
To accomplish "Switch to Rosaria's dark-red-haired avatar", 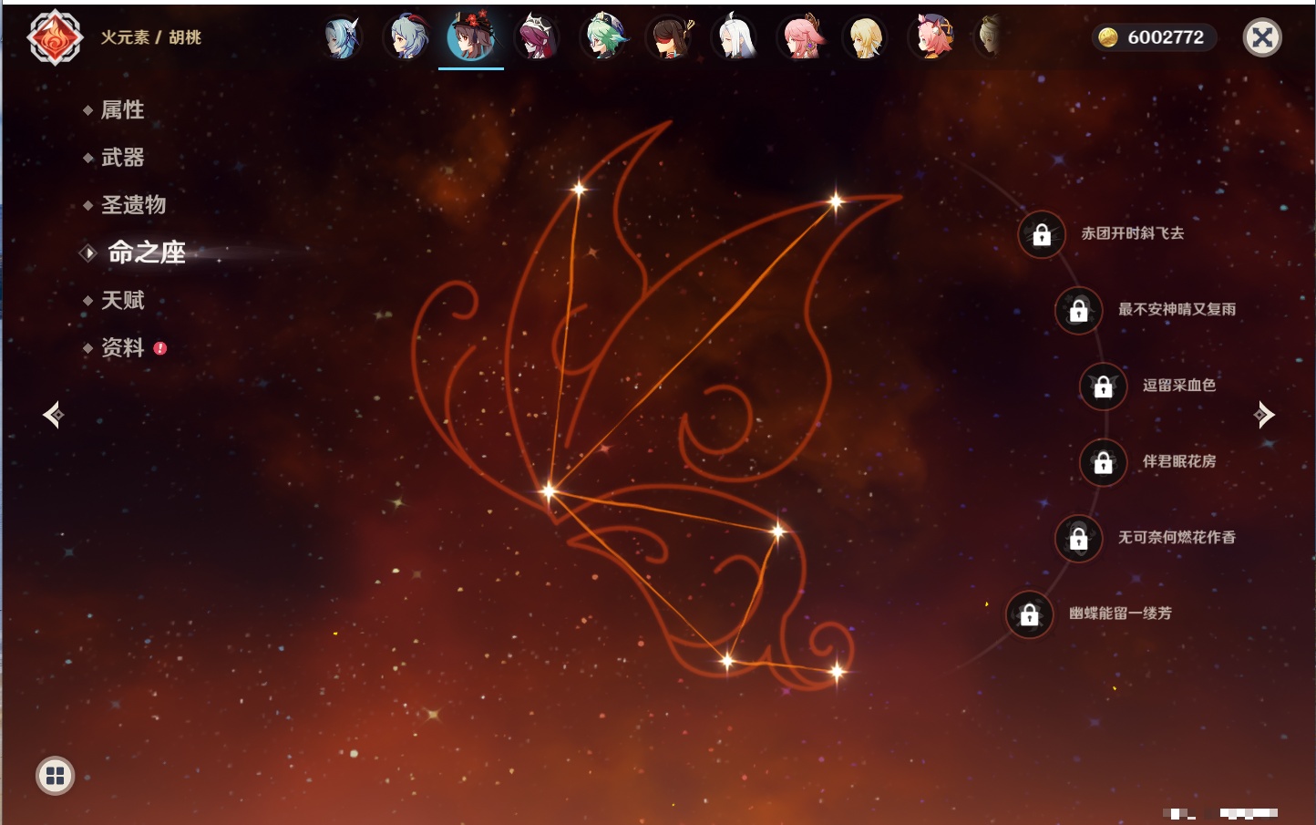I will tap(538, 37).
